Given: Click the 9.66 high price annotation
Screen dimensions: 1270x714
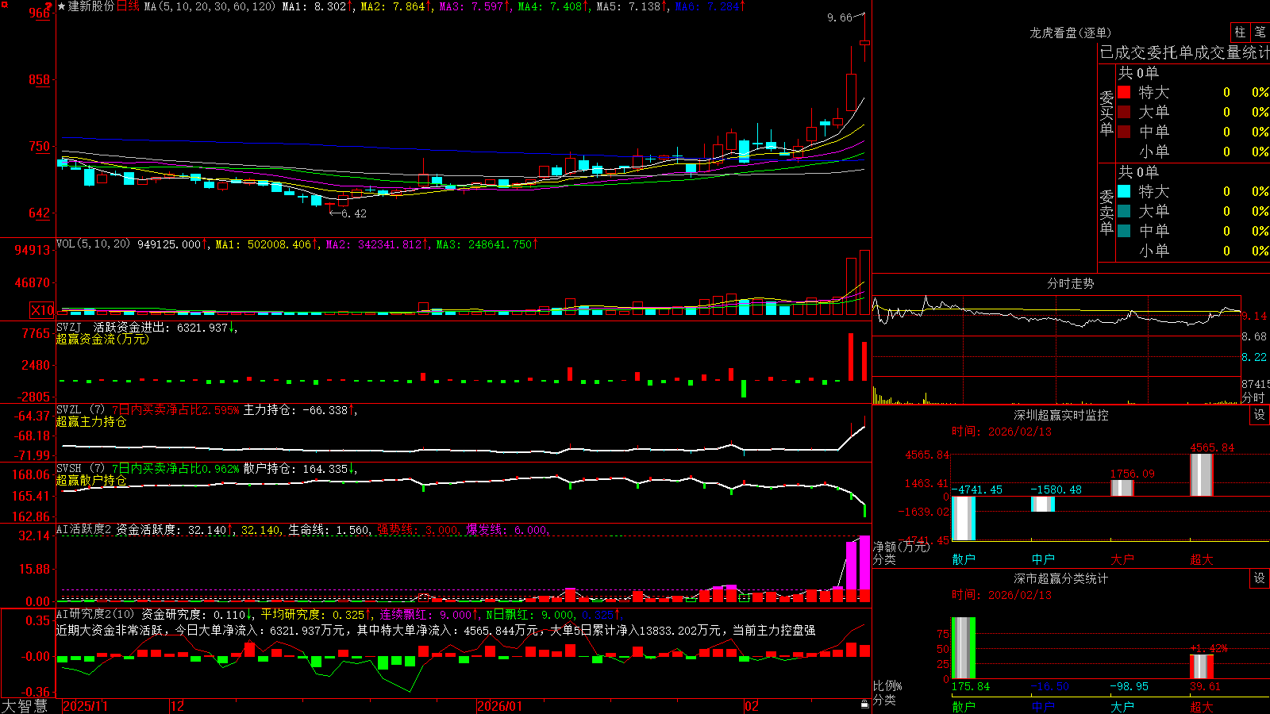Looking at the screenshot, I should (x=839, y=17).
